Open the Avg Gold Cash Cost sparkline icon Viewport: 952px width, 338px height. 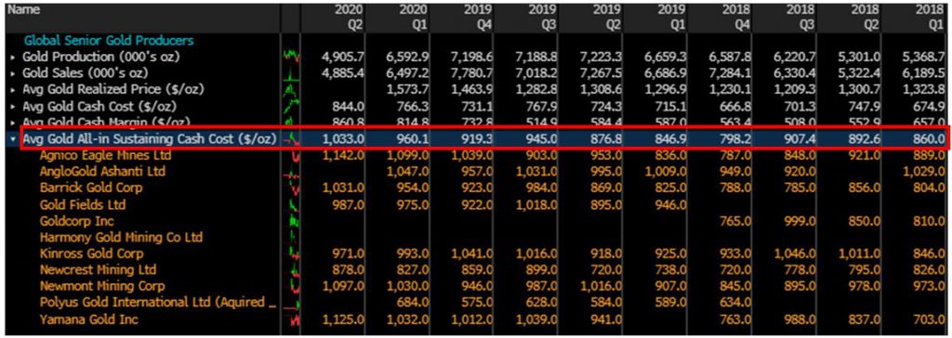coord(291,106)
